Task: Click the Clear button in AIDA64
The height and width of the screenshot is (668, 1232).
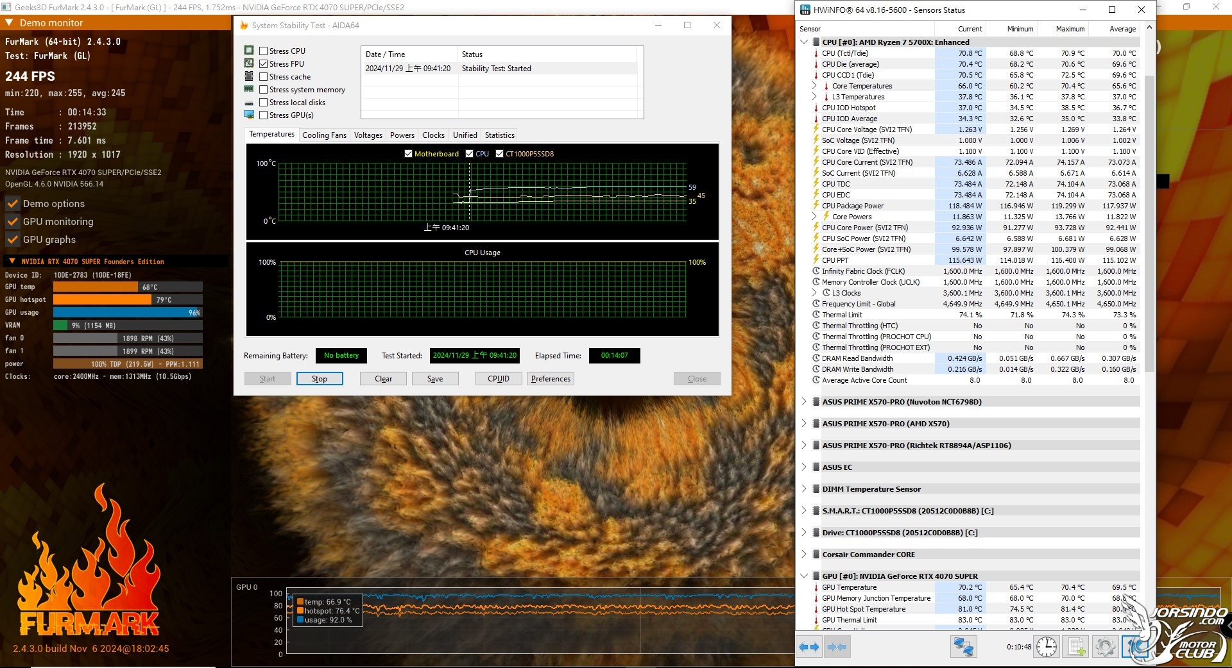Action: 383,379
